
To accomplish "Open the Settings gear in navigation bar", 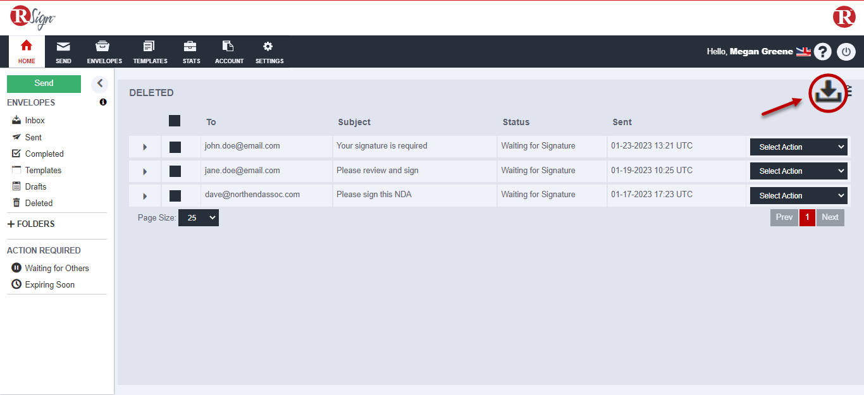I will point(269,52).
